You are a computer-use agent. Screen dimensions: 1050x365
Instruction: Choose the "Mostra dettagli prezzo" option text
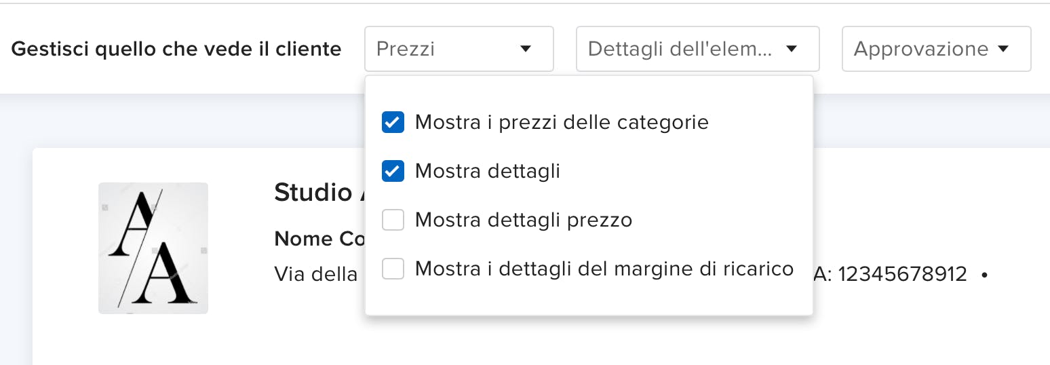pyautogui.click(x=523, y=220)
